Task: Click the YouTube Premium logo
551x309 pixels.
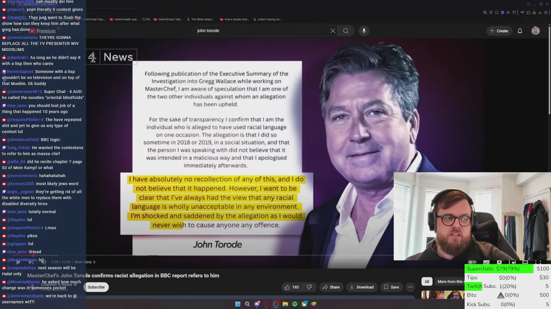Action: coord(43,31)
